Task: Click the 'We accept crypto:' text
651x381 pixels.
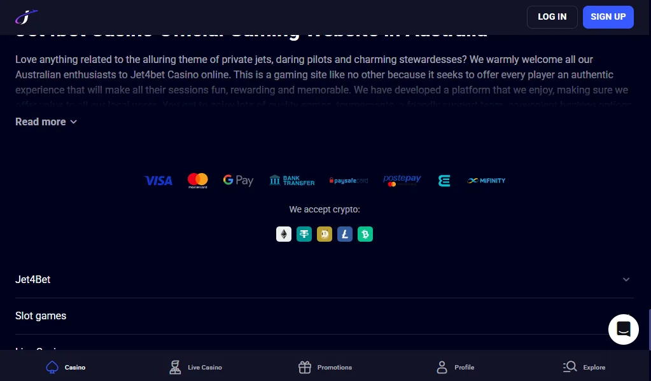Action: click(325, 209)
